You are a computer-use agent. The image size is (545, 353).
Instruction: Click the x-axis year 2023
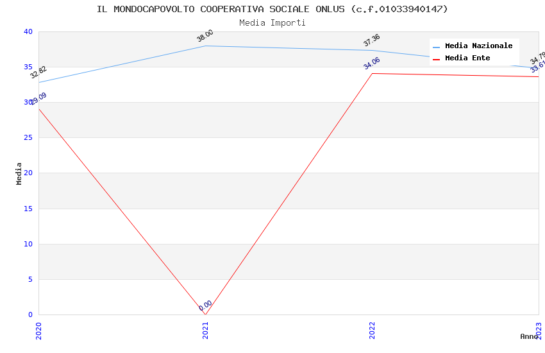coord(539,331)
